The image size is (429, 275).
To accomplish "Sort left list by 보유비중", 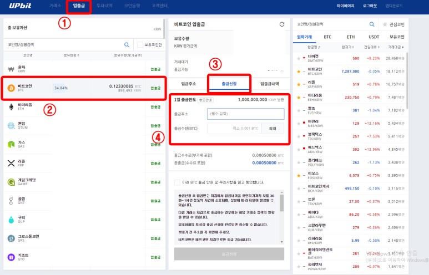I will pos(72,55).
